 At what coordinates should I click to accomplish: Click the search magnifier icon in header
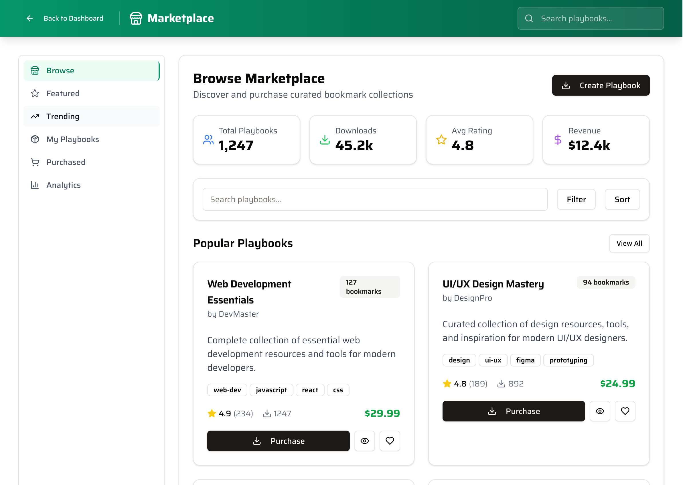(529, 18)
